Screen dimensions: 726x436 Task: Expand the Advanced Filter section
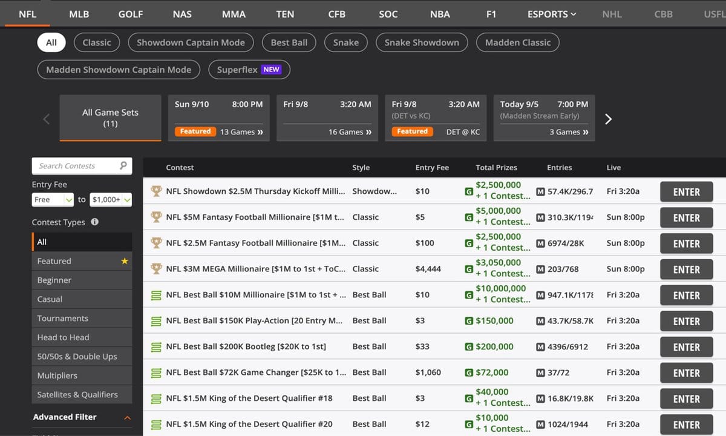pyautogui.click(x=82, y=417)
